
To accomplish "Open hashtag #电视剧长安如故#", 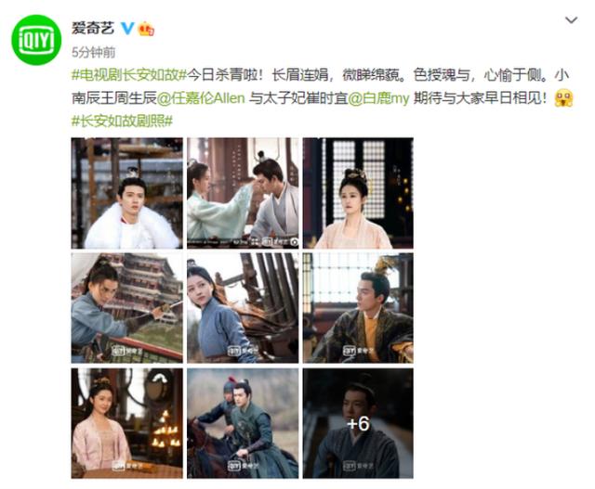I will coord(129,75).
